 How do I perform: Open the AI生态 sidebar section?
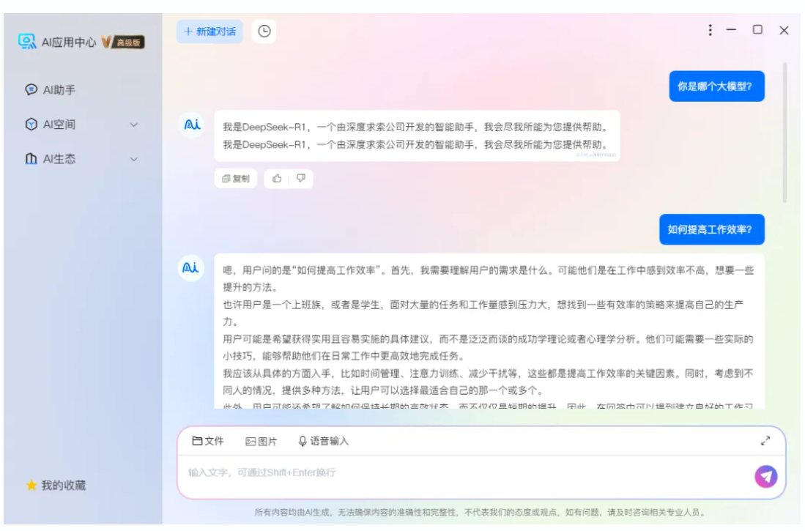51,159
